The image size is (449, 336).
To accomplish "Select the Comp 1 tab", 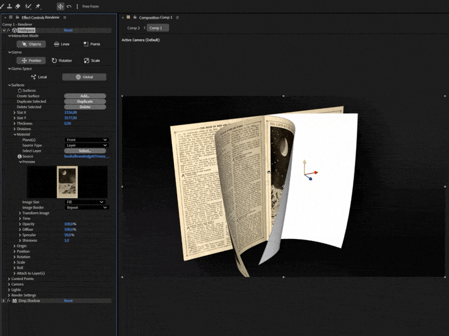I will click(156, 28).
